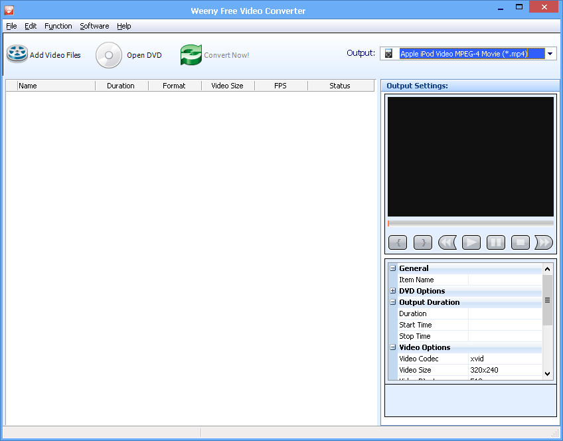Viewport: 563px width, 441px height.
Task: Set start mark with the { button
Action: [x=398, y=242]
